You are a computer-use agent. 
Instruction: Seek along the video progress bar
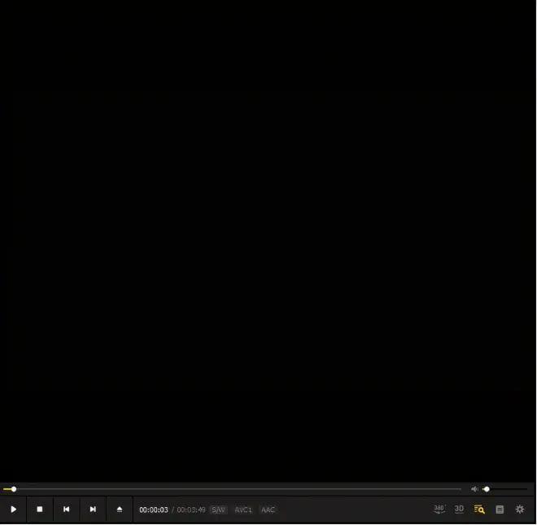232,489
